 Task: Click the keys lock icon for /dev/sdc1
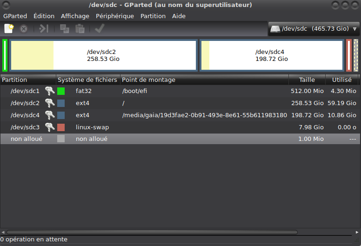50,91
